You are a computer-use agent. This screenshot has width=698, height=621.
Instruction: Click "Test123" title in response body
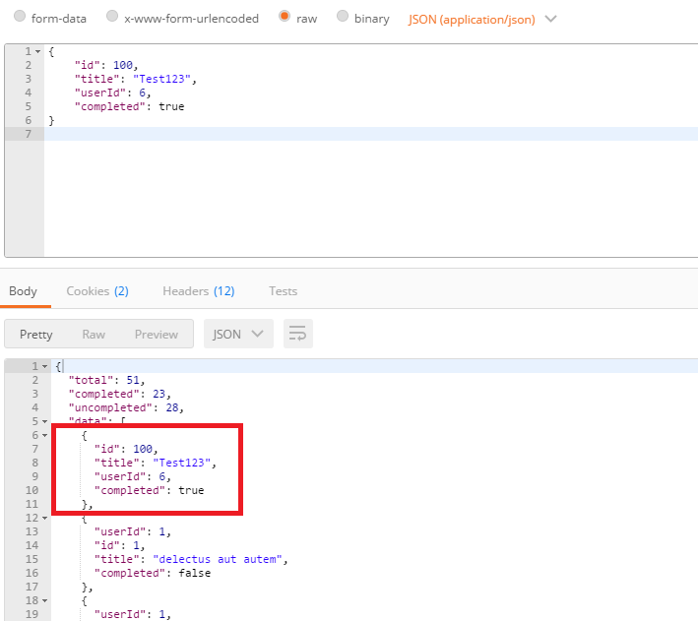181,463
